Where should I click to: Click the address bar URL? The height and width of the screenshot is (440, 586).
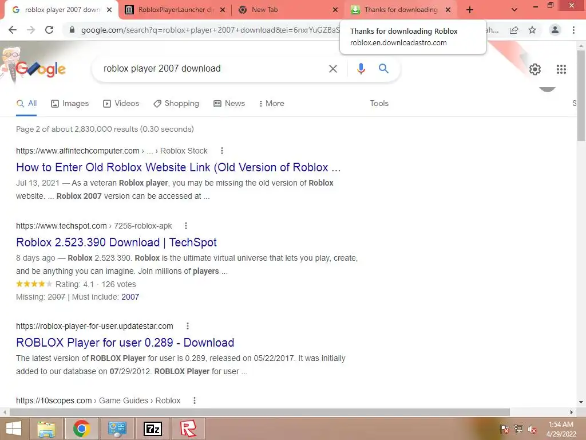pos(210,30)
